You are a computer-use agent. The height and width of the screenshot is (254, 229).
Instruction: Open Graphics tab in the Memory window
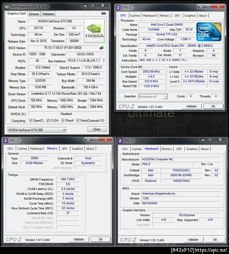[77, 148]
